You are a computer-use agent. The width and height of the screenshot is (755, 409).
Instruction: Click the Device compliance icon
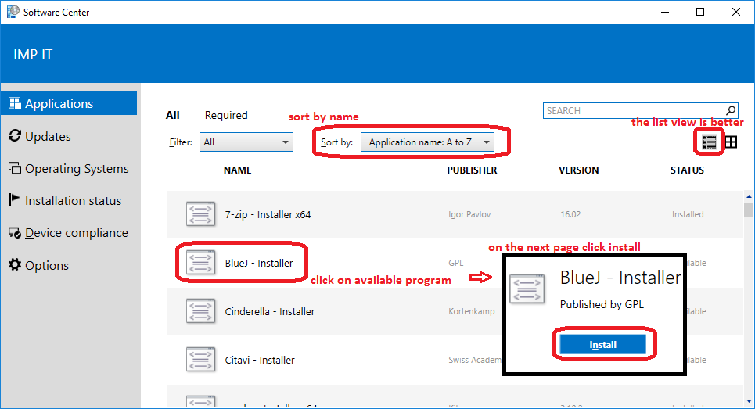[x=15, y=233]
